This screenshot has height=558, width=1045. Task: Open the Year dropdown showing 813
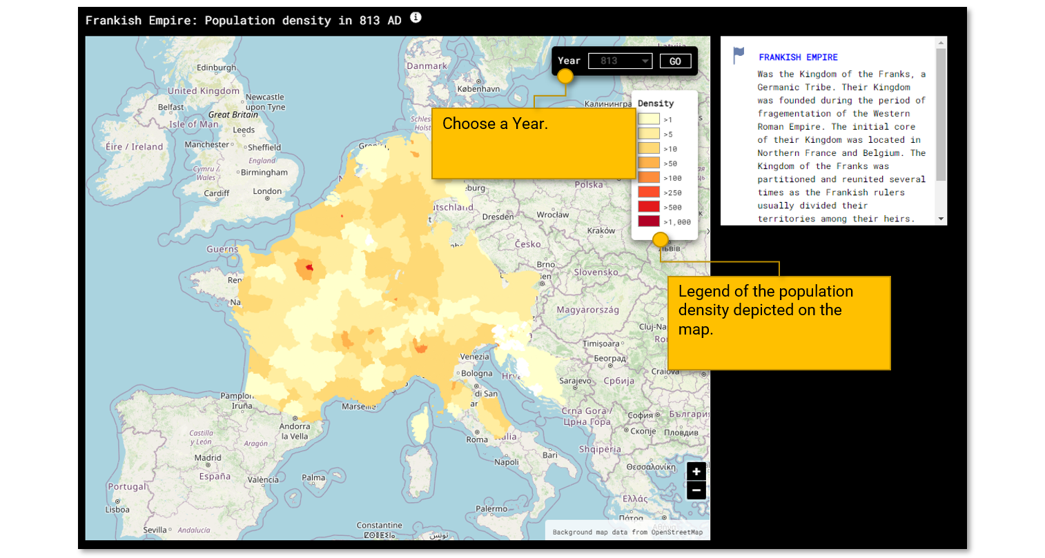(620, 61)
